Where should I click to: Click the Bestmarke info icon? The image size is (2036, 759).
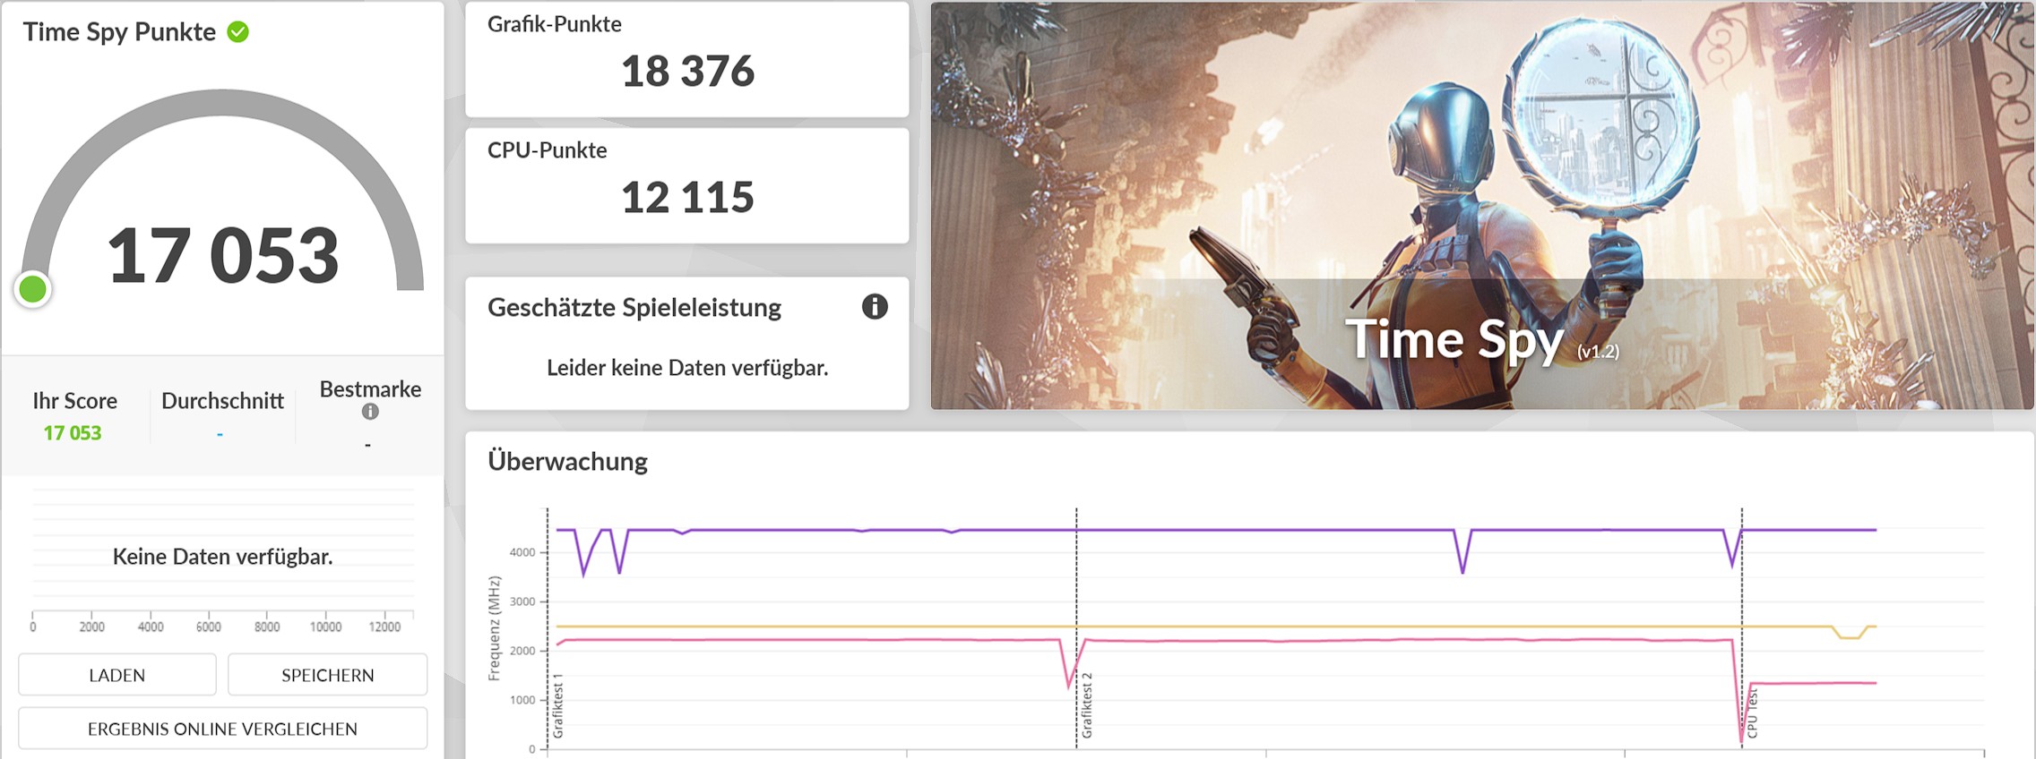point(370,412)
